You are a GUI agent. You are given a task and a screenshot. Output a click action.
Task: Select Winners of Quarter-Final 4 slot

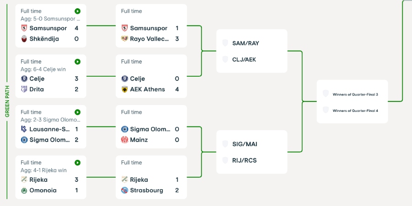coord(355,111)
